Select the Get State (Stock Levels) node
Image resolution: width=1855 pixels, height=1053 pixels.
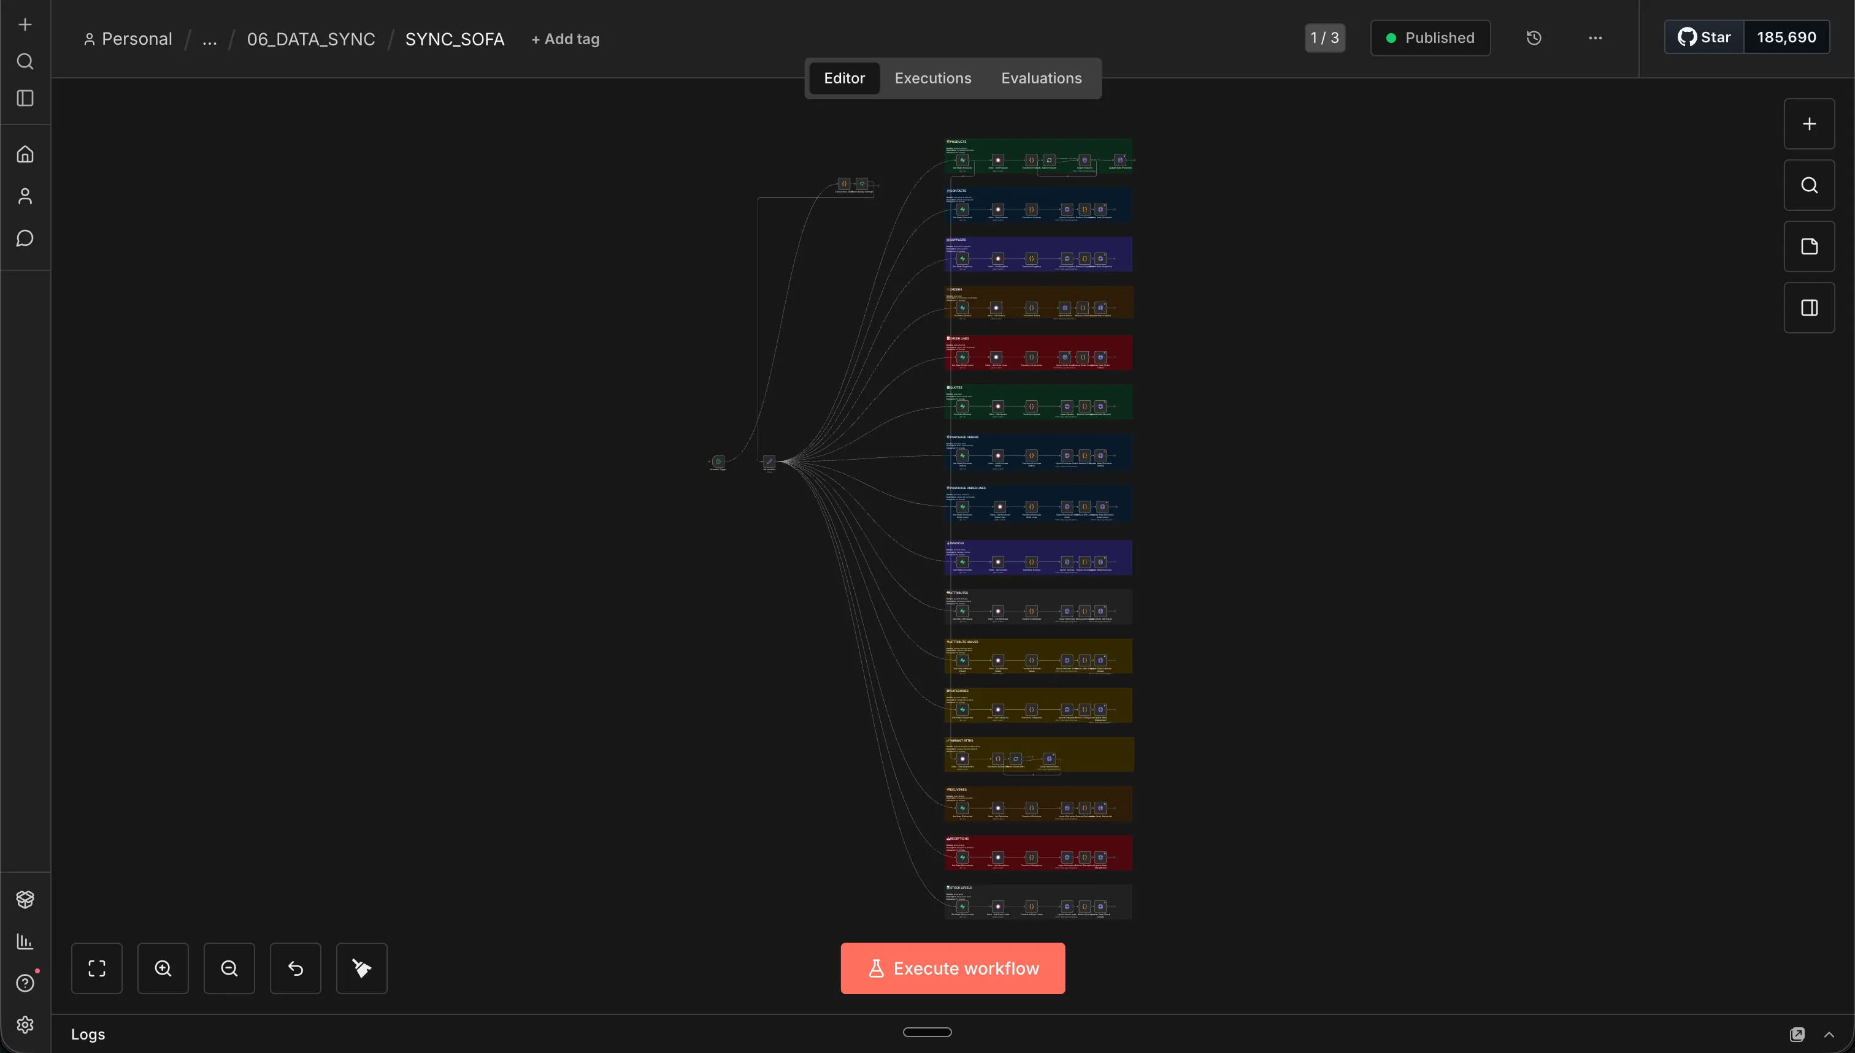click(962, 906)
